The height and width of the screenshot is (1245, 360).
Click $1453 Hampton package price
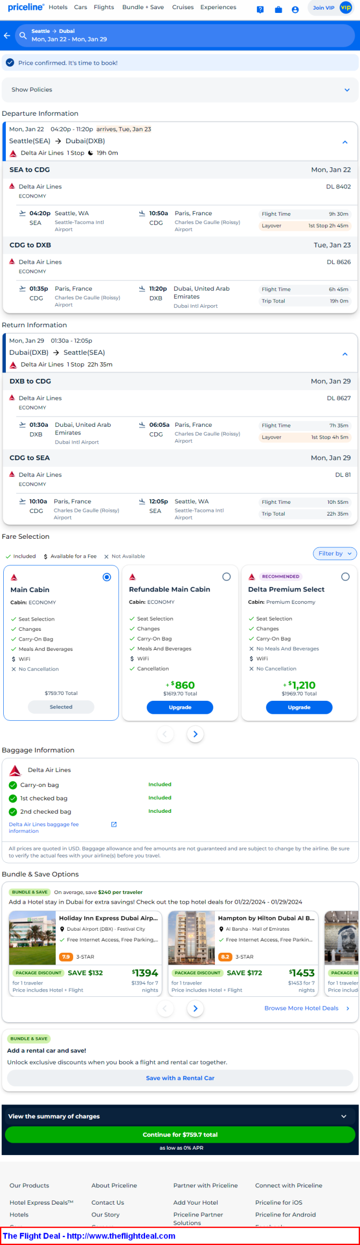pos(302,973)
